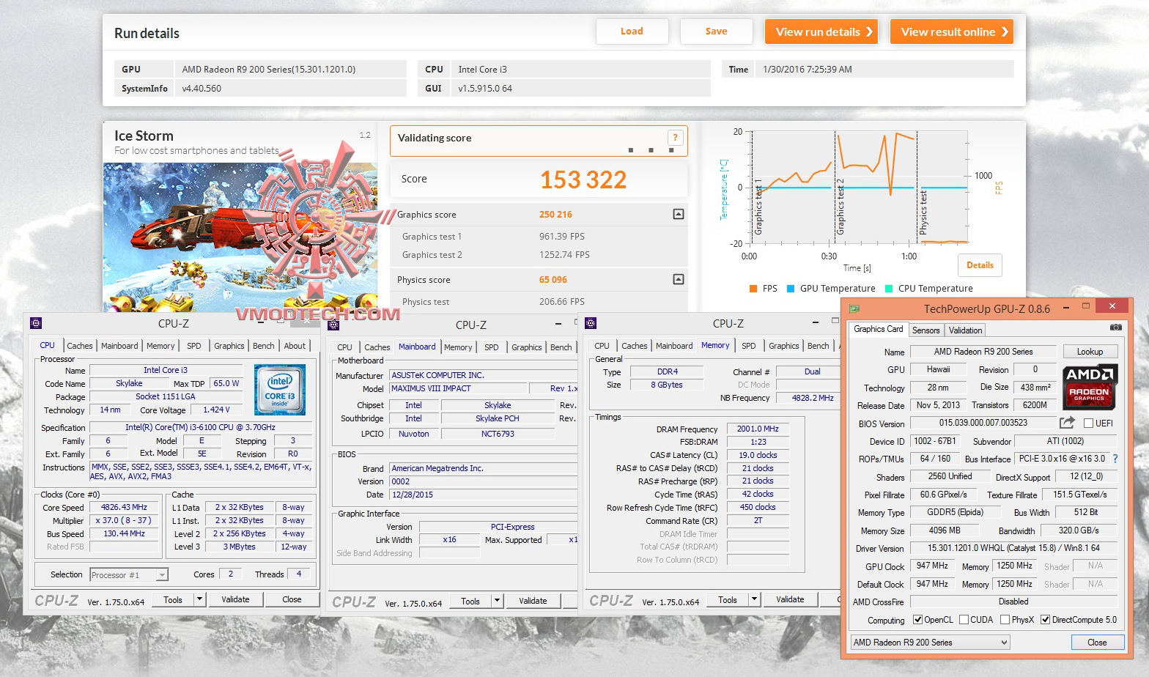
Task: Click the Core Speed 4826.43 MHz field
Action: click(x=125, y=507)
